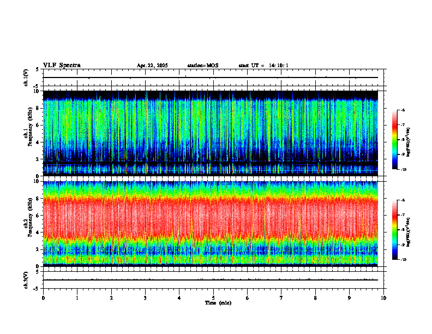The height and width of the screenshot is (334, 432).
Task: Click time axis tick label "7"
Action: (281, 298)
